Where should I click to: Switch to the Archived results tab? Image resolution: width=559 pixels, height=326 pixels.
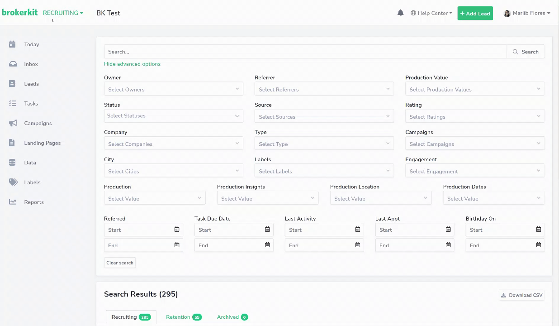(232, 317)
